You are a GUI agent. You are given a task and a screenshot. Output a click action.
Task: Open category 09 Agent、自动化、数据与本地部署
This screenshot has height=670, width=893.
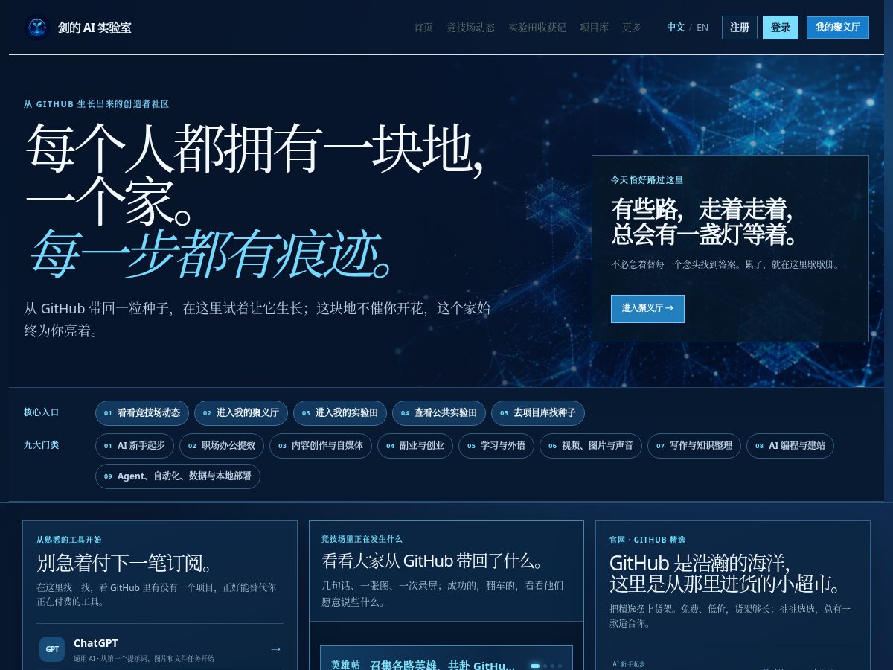[178, 476]
